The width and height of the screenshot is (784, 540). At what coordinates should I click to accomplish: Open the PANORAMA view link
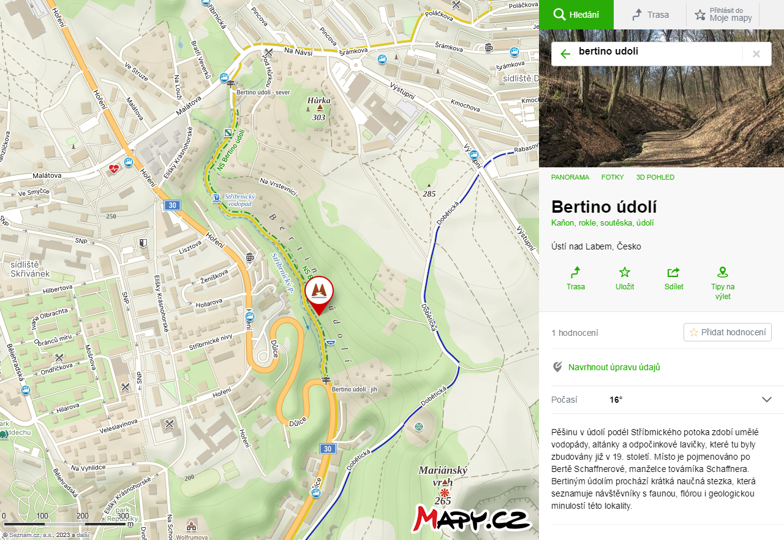click(x=570, y=177)
